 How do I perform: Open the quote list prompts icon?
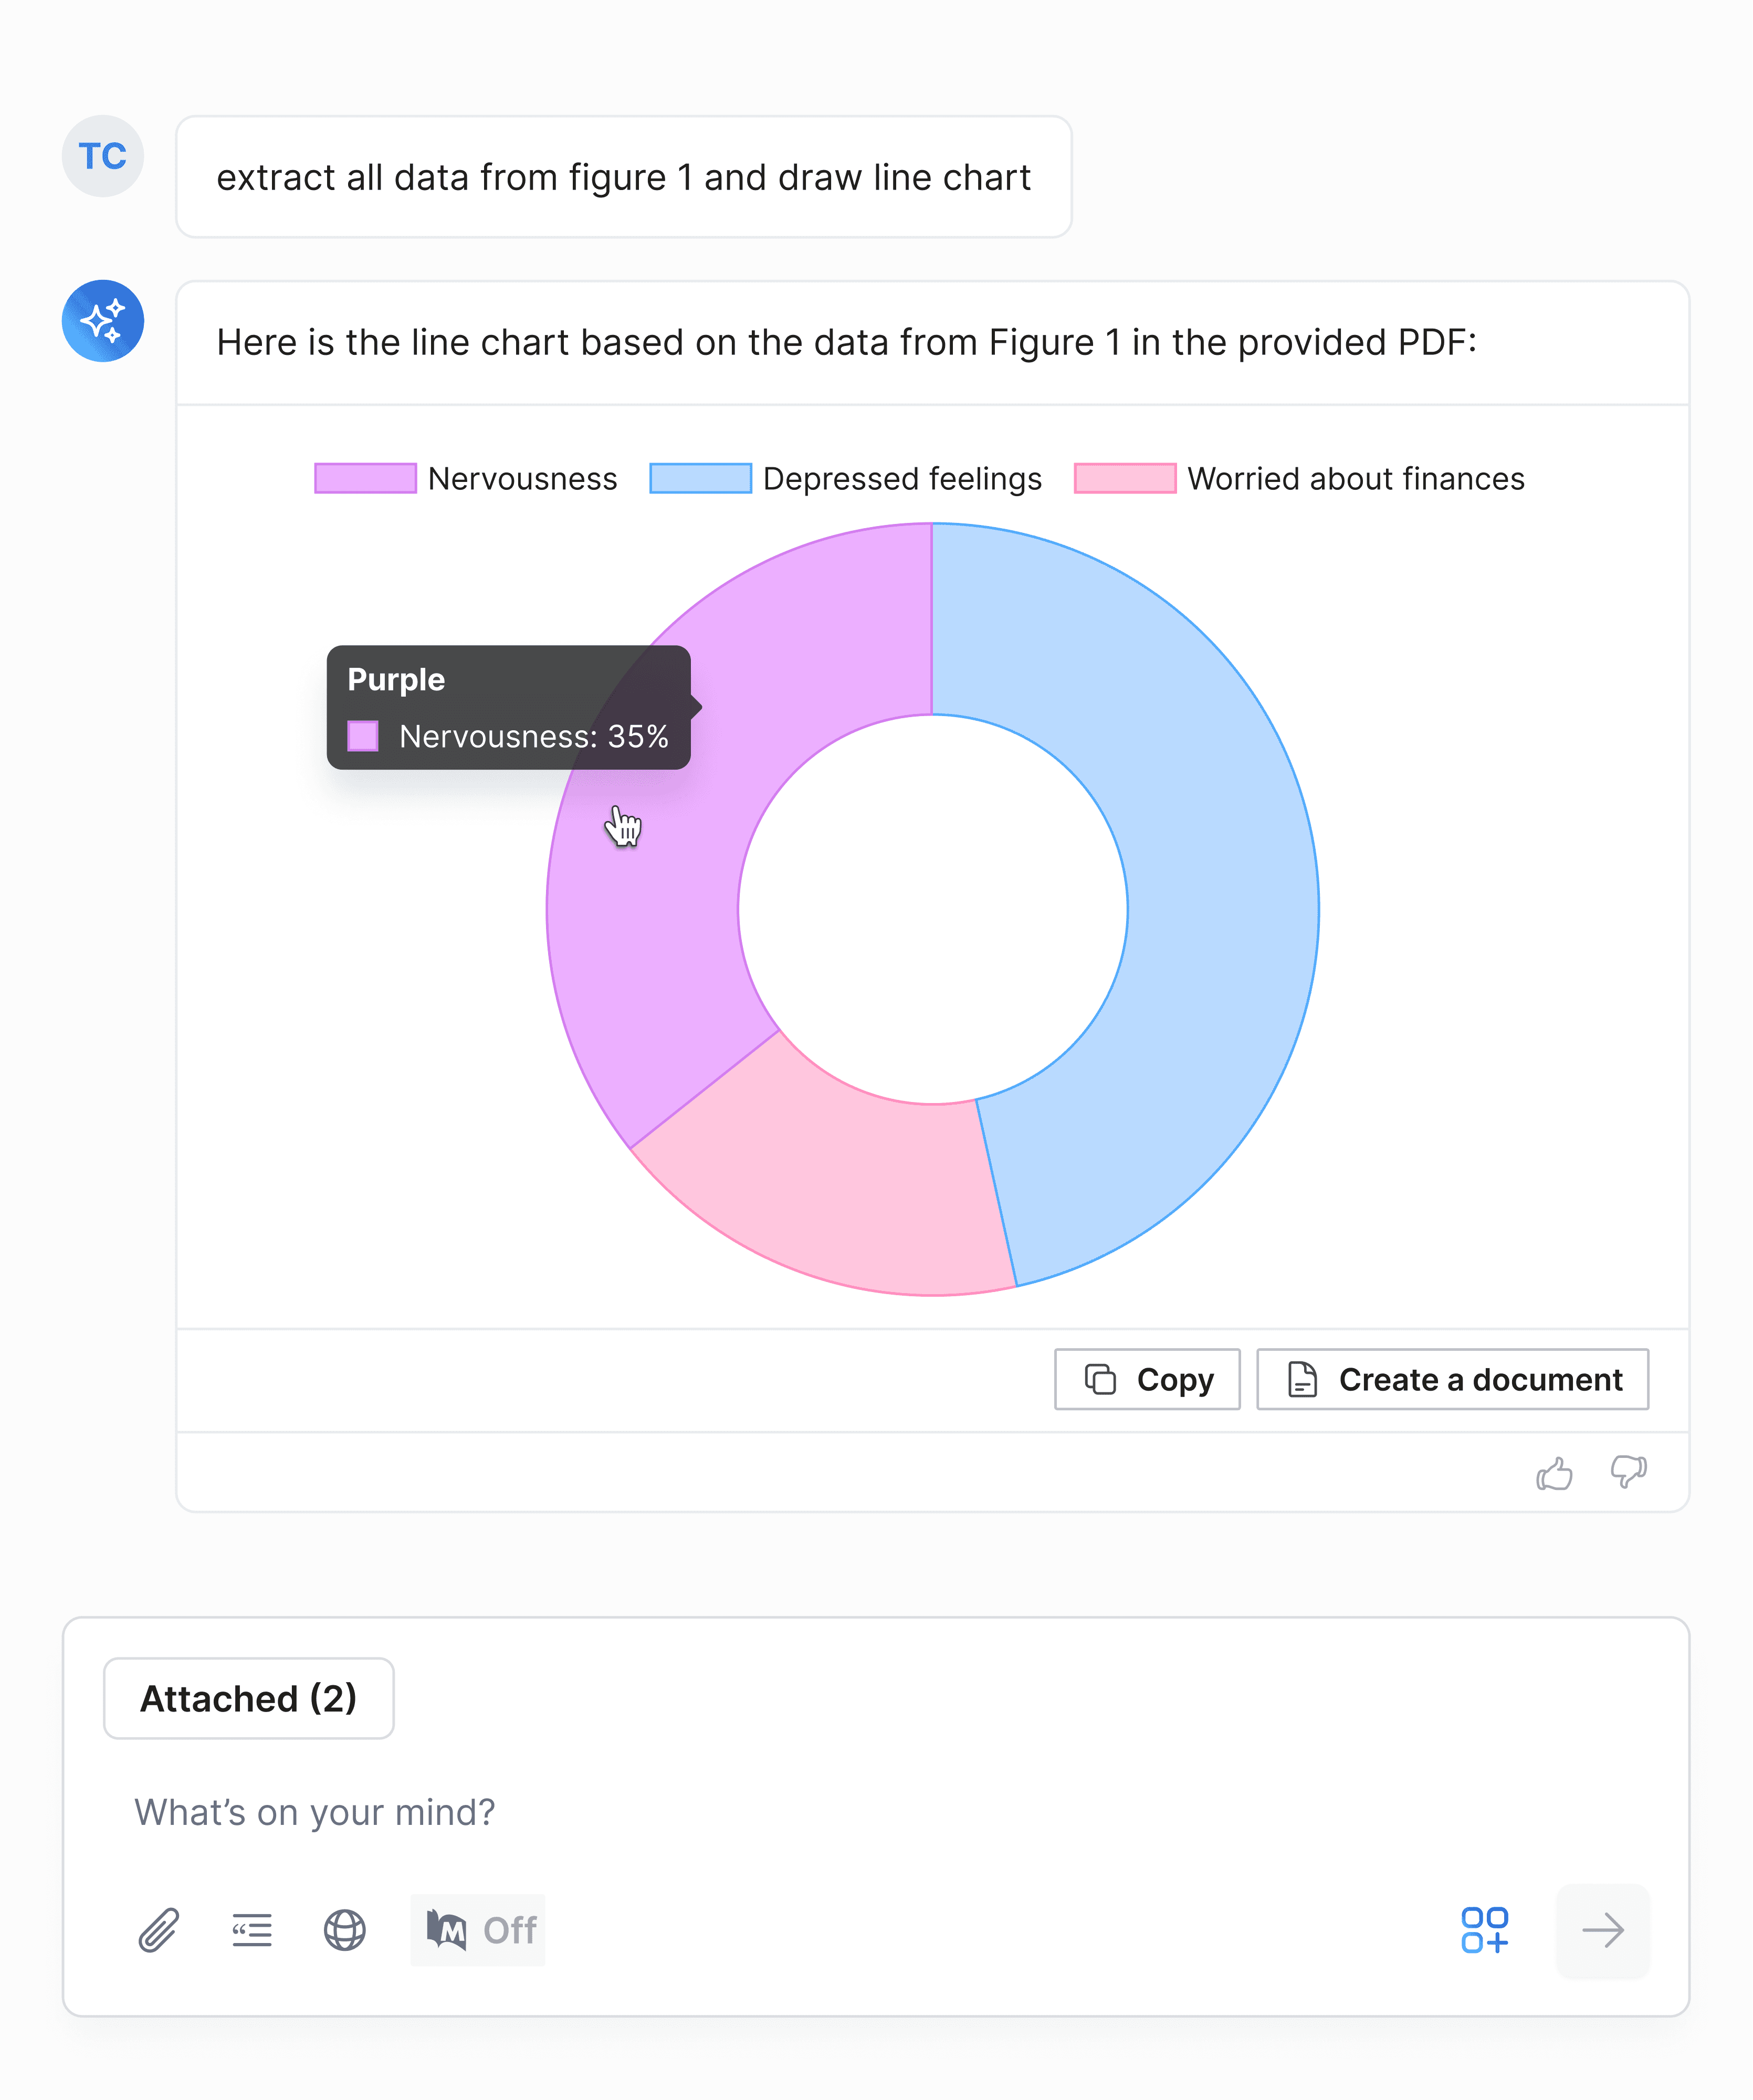(252, 1930)
